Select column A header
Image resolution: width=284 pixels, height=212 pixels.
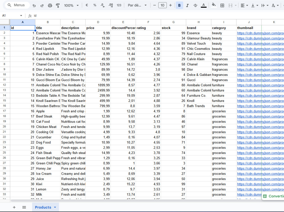pyautogui.click(x=23, y=22)
